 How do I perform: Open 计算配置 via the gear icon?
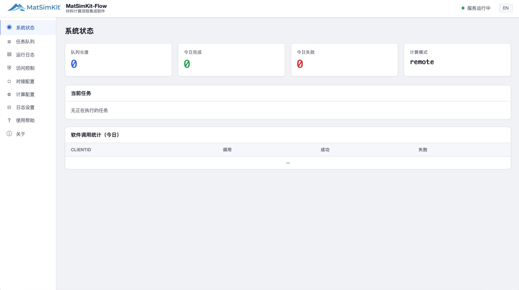(9, 94)
